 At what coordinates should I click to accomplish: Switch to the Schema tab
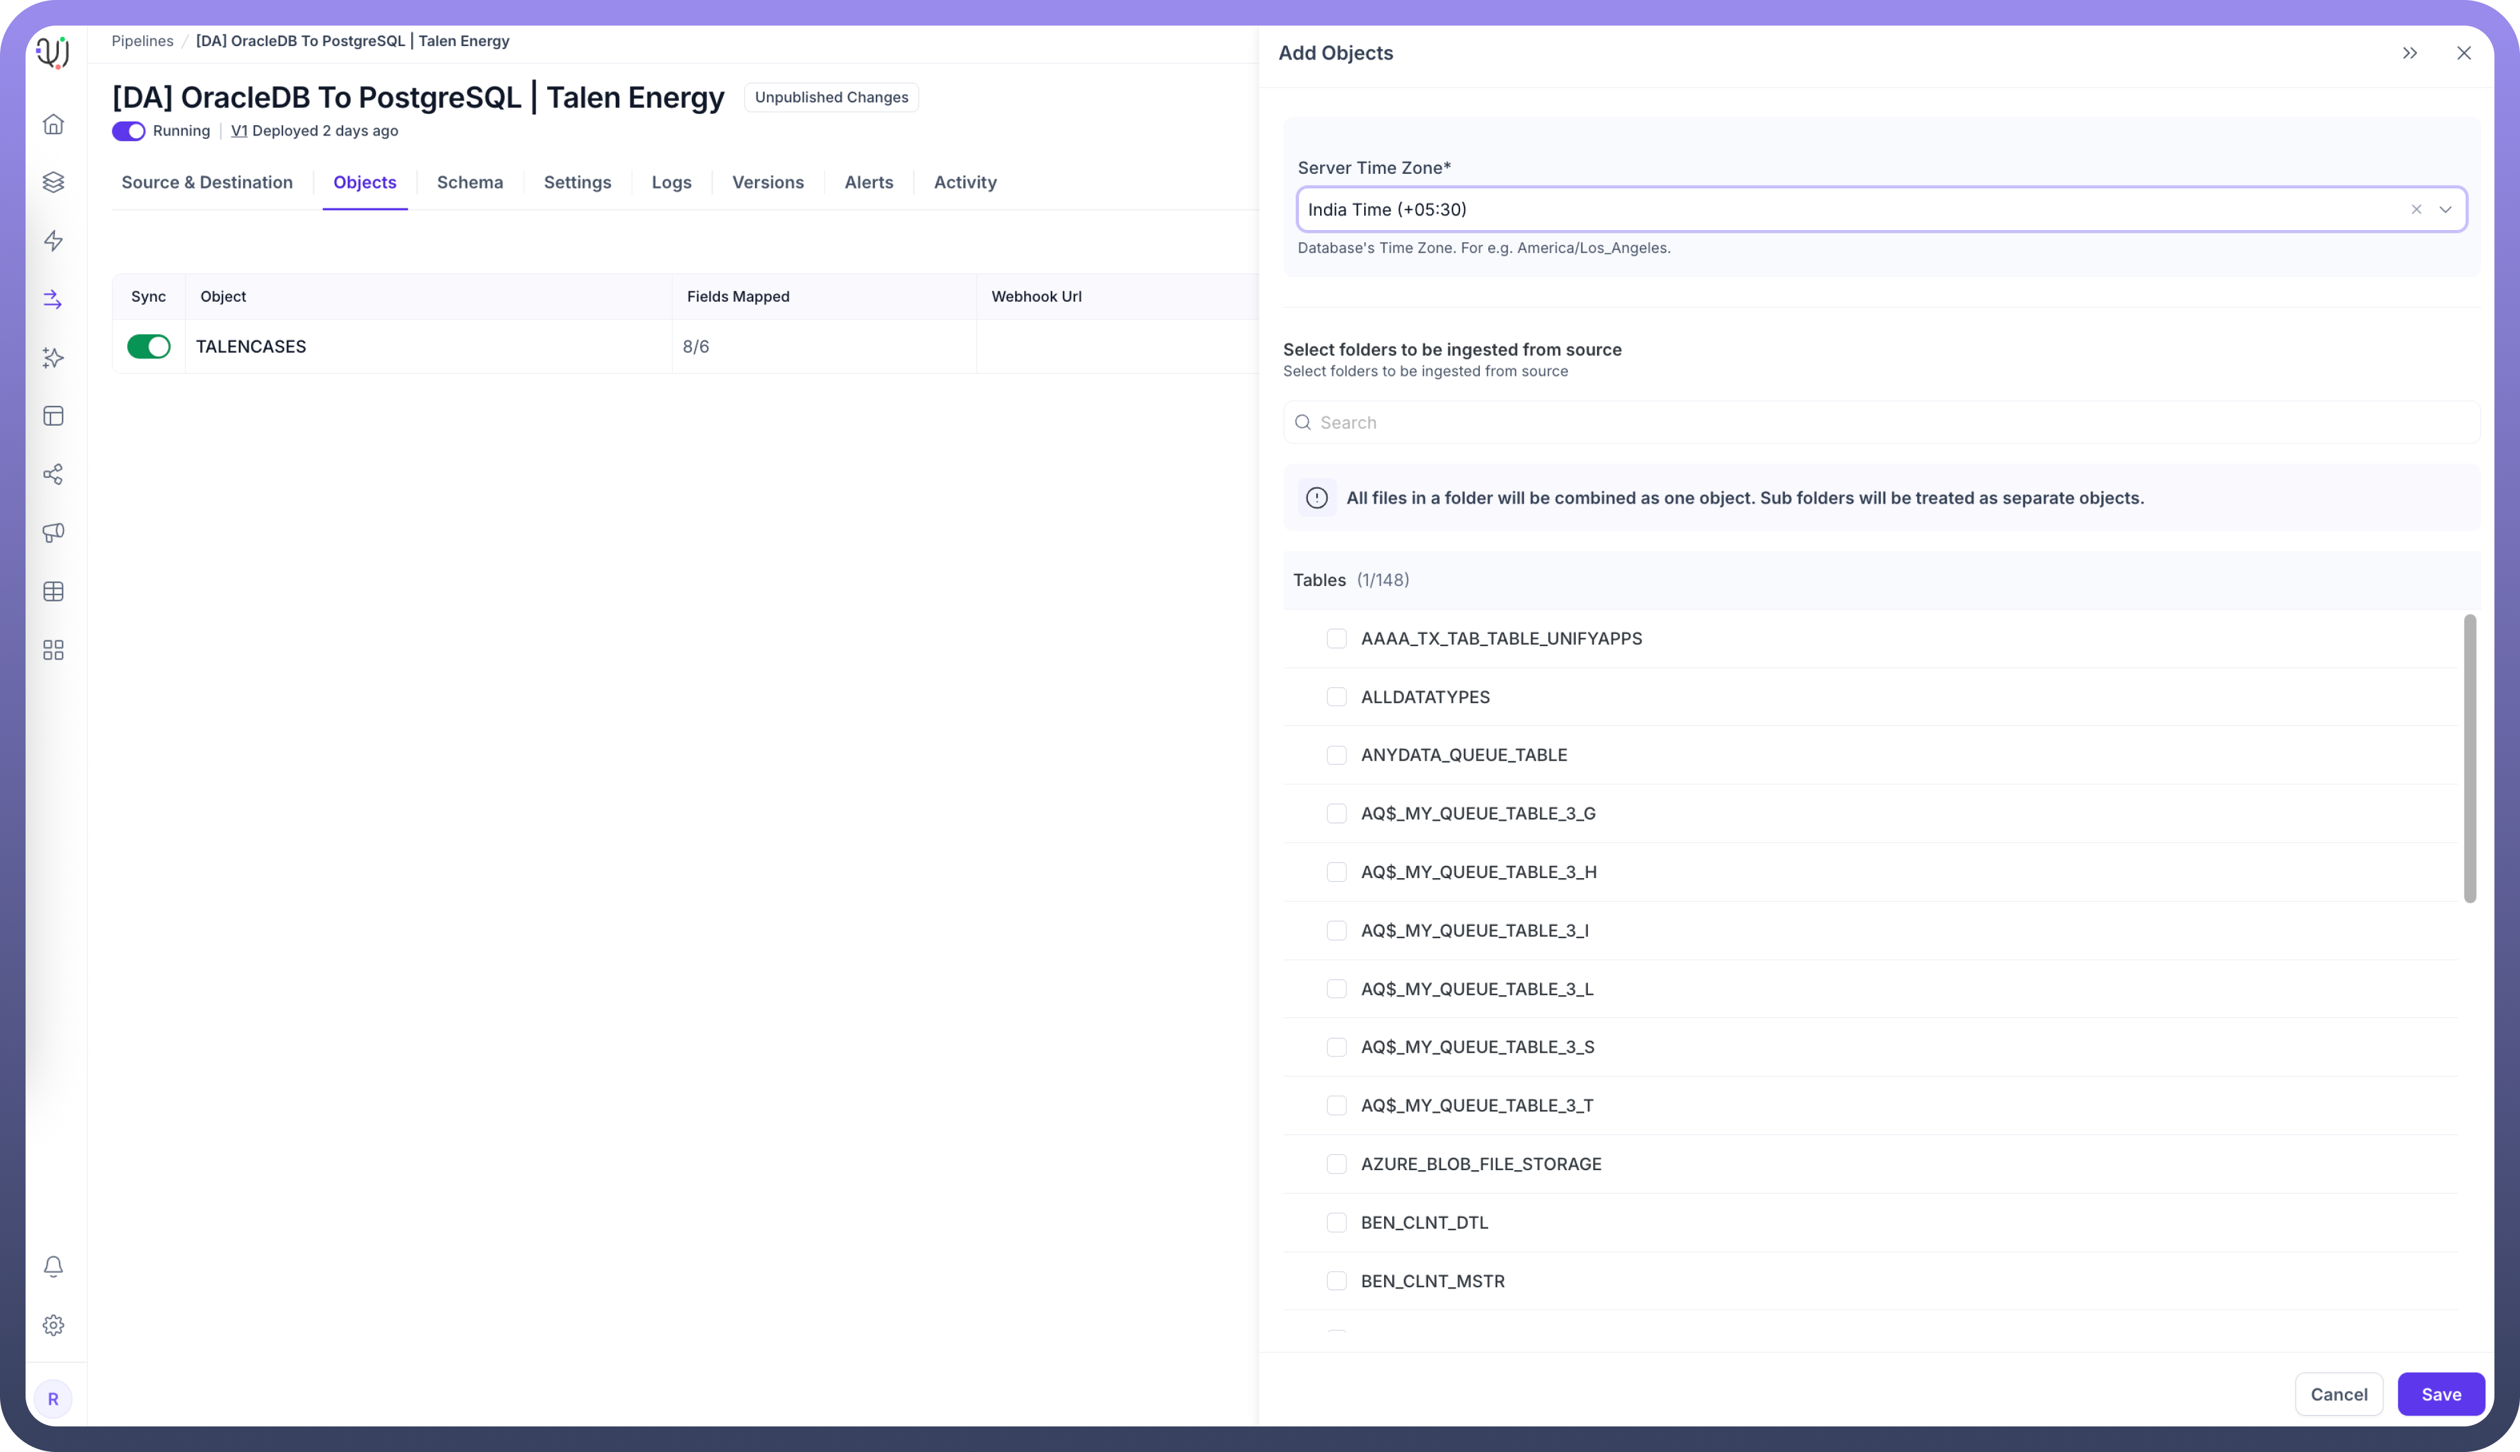point(470,183)
